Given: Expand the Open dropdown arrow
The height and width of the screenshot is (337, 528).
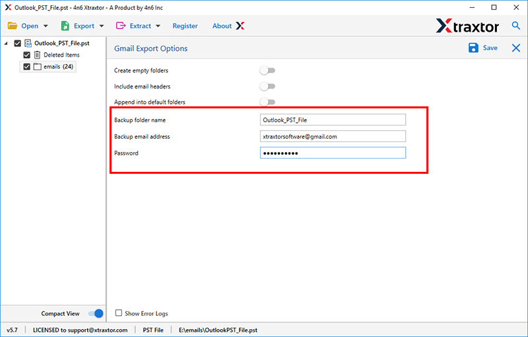Looking at the screenshot, I should (x=46, y=26).
